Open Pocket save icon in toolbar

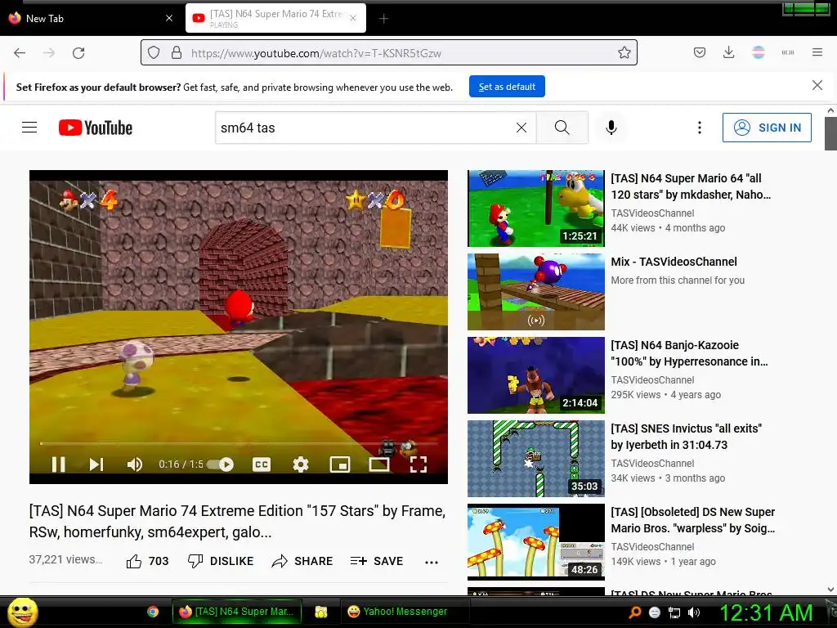[700, 52]
